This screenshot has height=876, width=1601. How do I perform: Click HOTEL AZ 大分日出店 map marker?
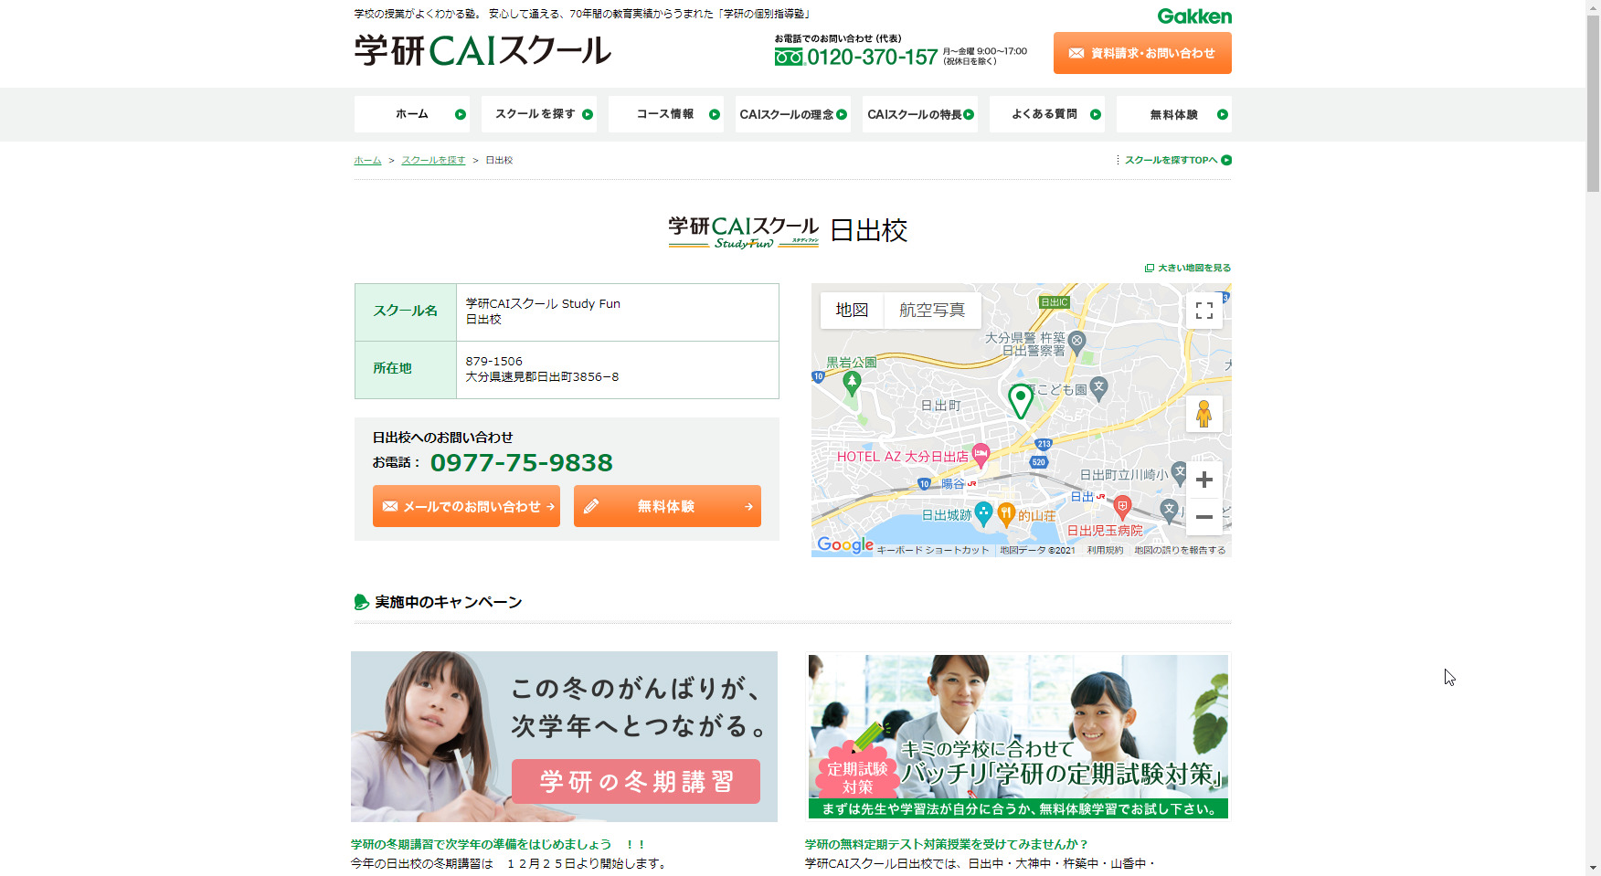981,453
